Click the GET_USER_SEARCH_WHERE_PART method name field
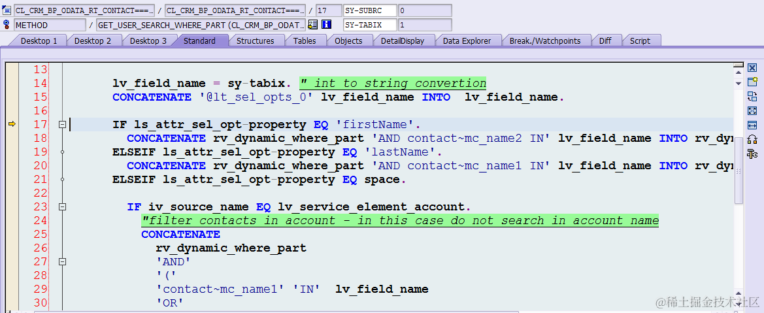Image resolution: width=764 pixels, height=313 pixels. click(201, 25)
